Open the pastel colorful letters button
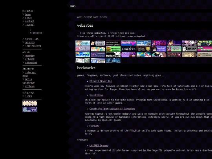Viewport: 212px width, 159px height. tap(98, 49)
